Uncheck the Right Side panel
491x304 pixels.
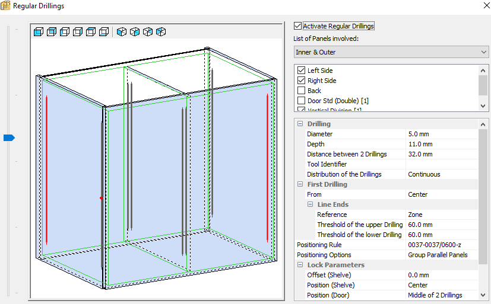click(301, 80)
